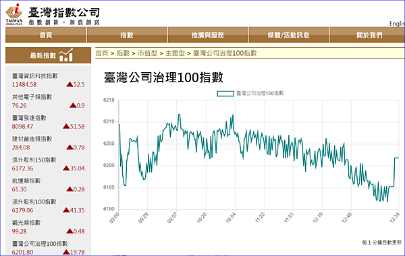Click the value 6172.36
This screenshot has height=256, width=405.
[22, 168]
